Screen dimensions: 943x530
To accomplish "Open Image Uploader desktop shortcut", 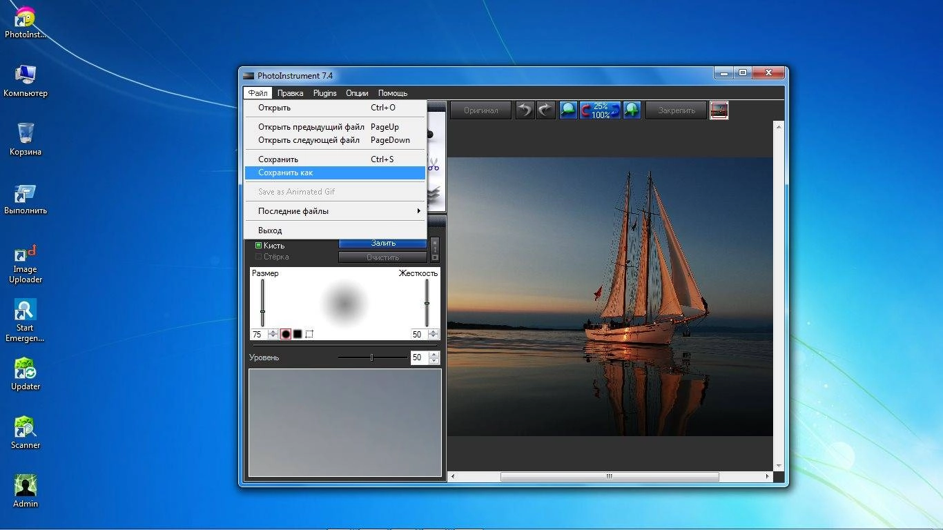I will pyautogui.click(x=26, y=263).
